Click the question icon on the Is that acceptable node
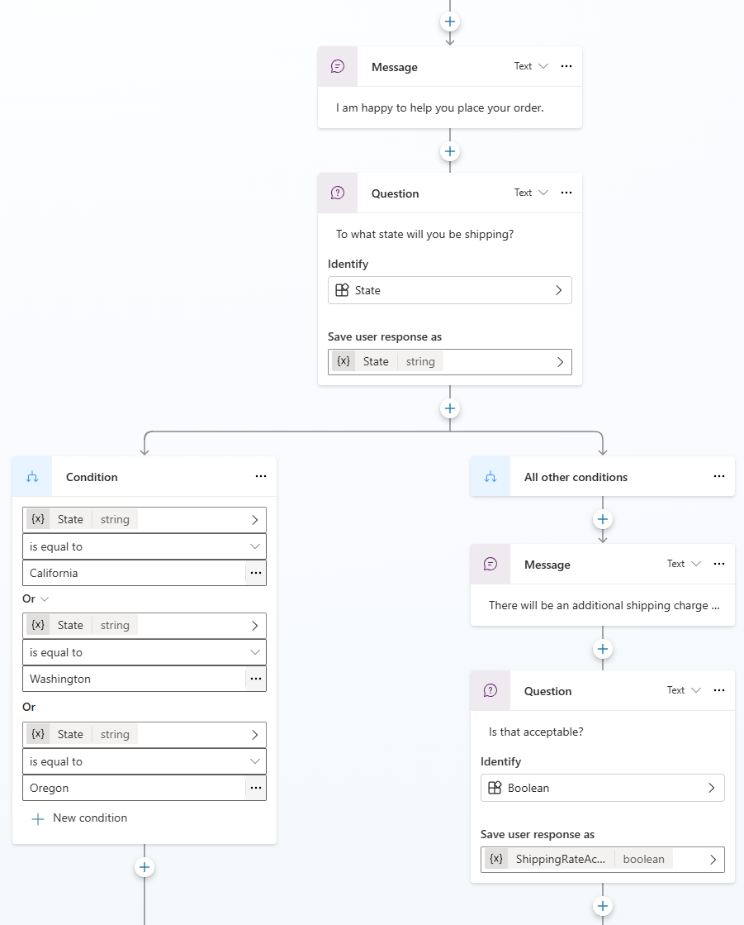The height and width of the screenshot is (925, 744). tap(490, 690)
